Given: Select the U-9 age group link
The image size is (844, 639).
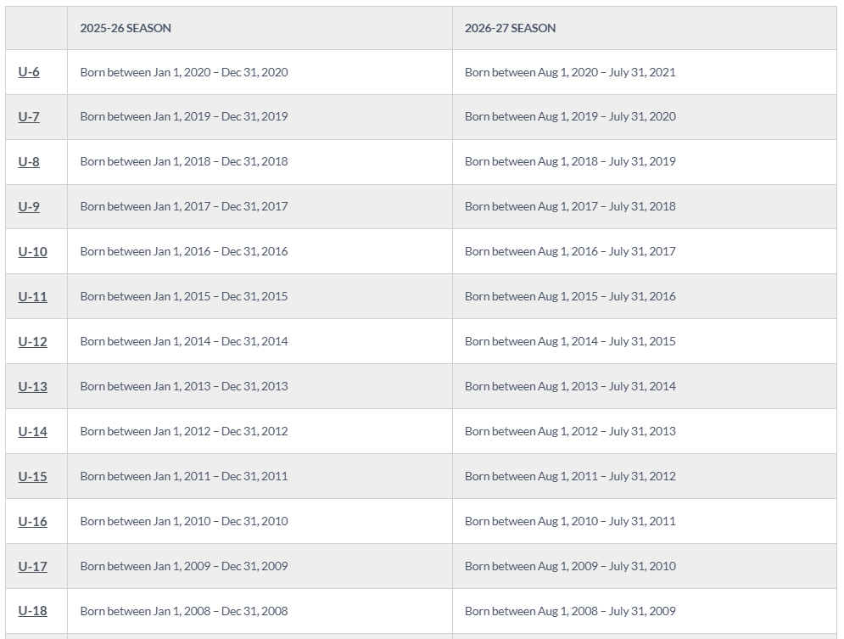Looking at the screenshot, I should click(x=29, y=207).
